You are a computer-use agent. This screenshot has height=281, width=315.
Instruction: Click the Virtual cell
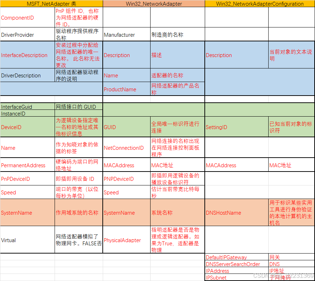point(27,240)
